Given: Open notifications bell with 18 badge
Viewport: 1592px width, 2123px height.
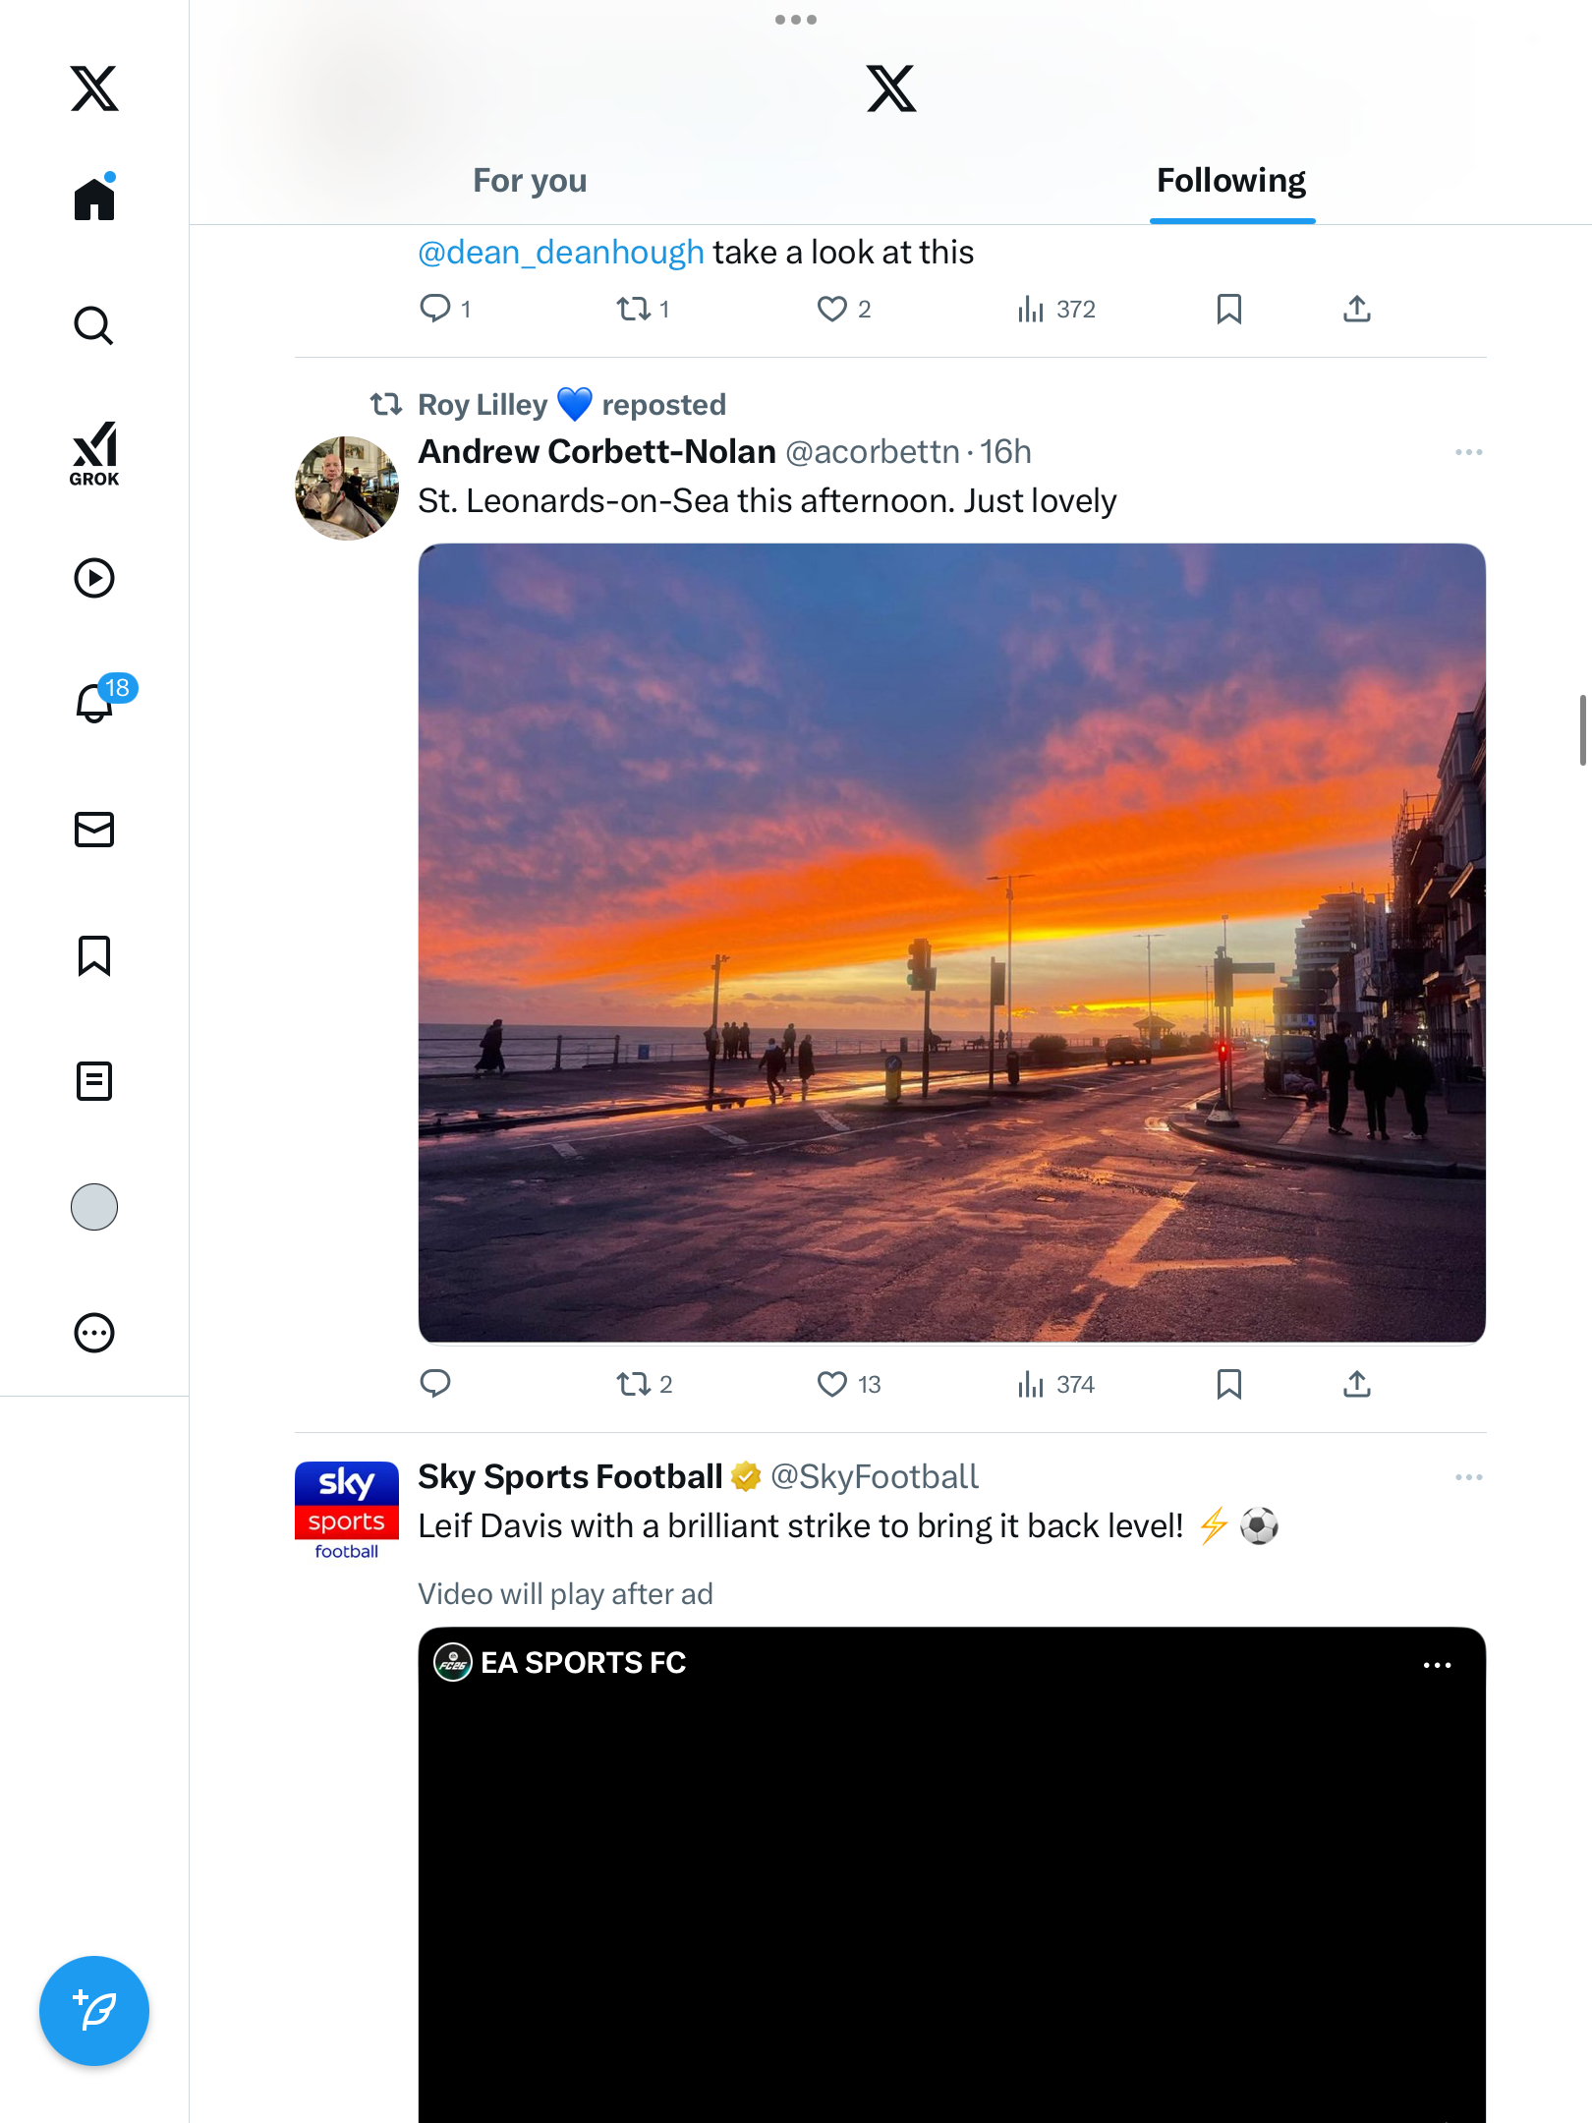Looking at the screenshot, I should pyautogui.click(x=95, y=703).
